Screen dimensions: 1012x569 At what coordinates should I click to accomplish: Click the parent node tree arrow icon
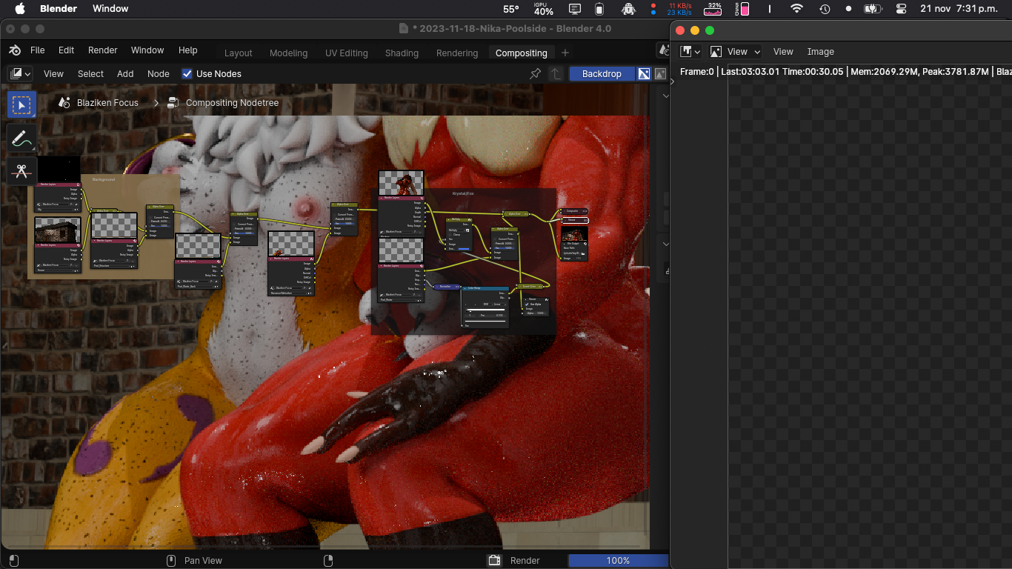click(x=556, y=74)
